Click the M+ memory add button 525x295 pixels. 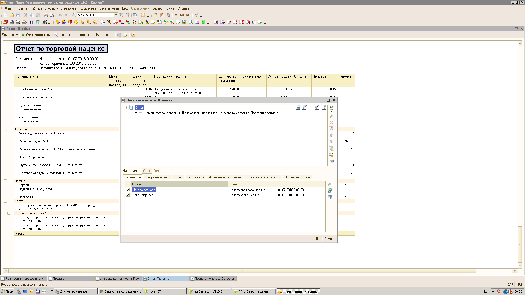point(182,15)
